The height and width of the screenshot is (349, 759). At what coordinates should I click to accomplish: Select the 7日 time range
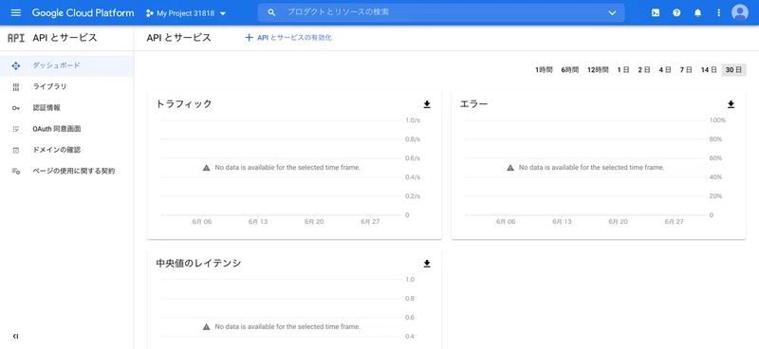coord(685,70)
